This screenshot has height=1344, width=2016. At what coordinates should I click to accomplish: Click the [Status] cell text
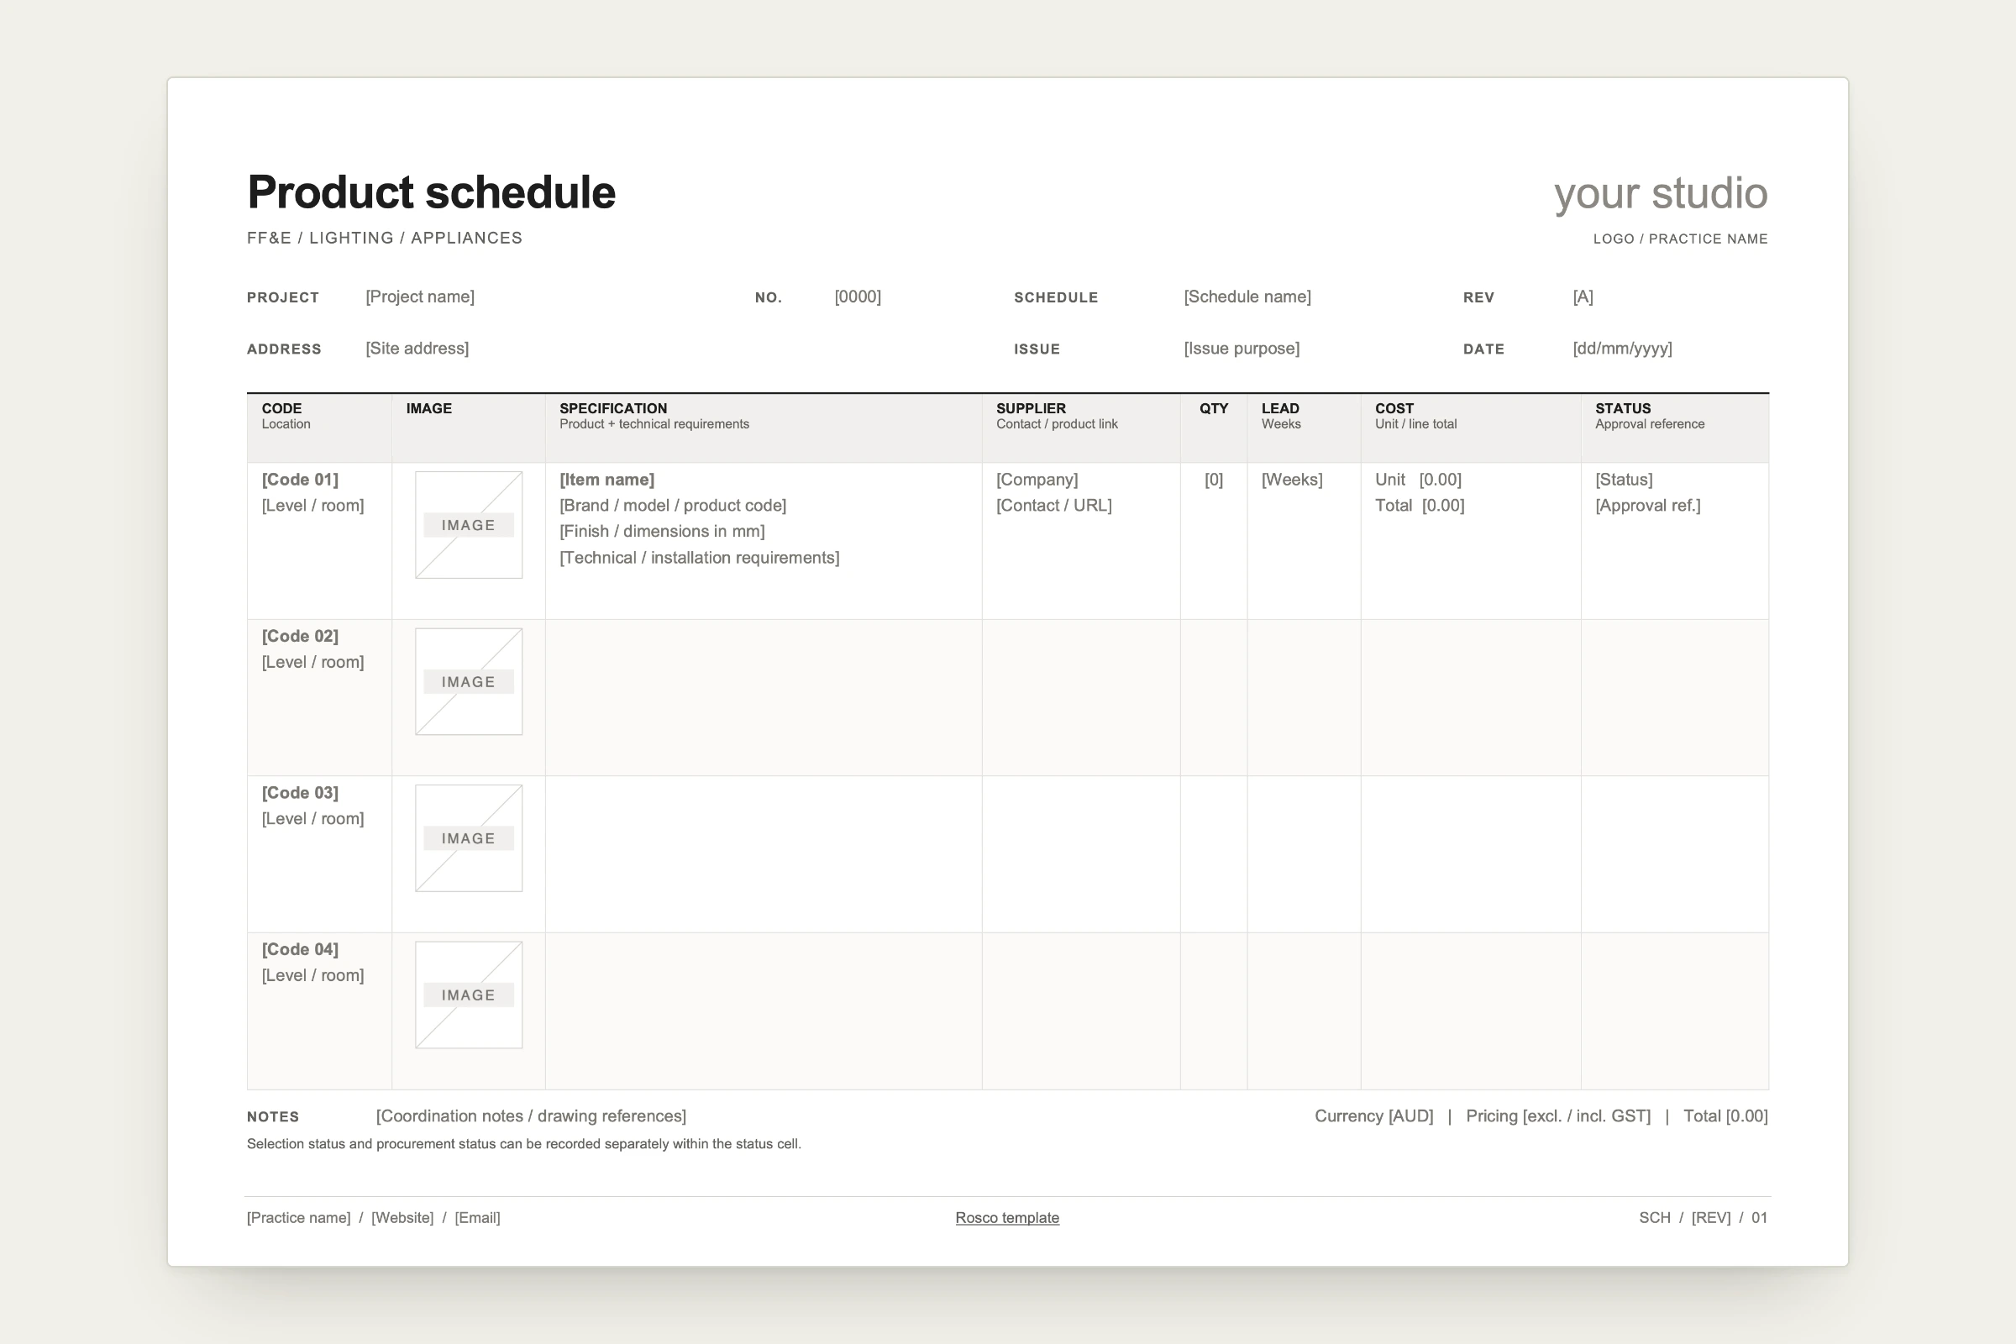(1624, 479)
